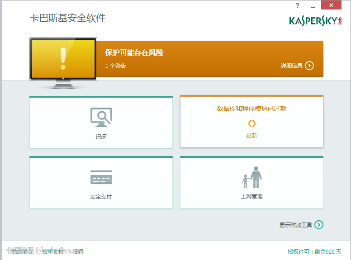Click the 数据库和程序模块已过期 warning text

[x=252, y=109]
